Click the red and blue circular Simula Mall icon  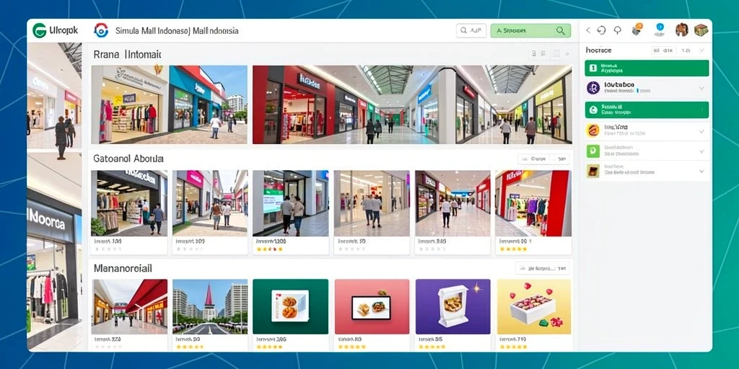click(x=101, y=30)
